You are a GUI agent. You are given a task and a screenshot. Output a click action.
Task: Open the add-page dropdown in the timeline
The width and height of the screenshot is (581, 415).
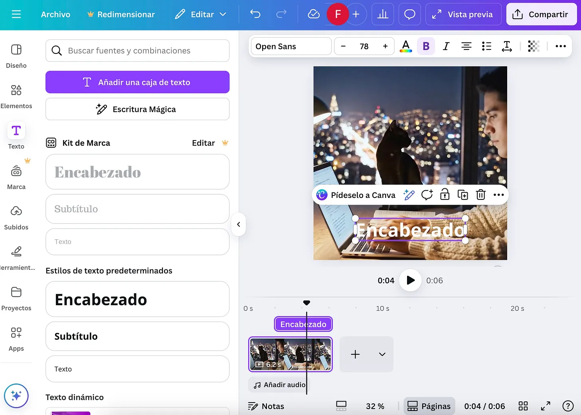pos(381,354)
